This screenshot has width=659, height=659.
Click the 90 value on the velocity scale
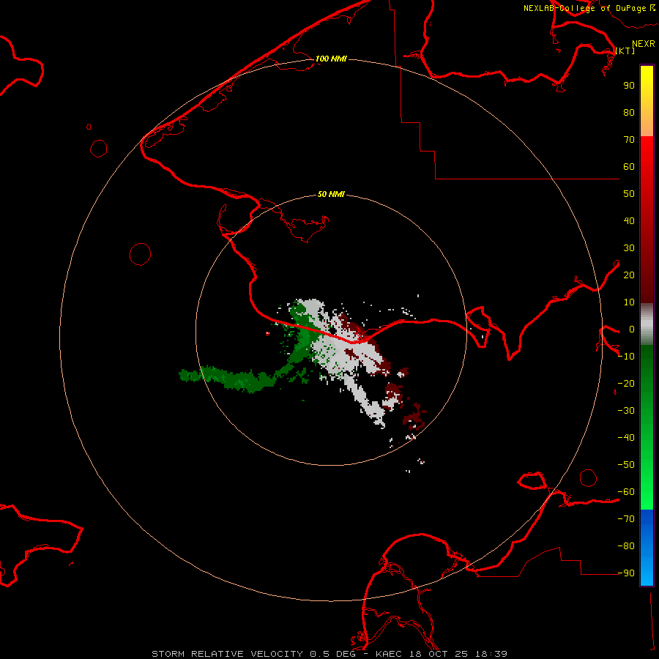629,86
